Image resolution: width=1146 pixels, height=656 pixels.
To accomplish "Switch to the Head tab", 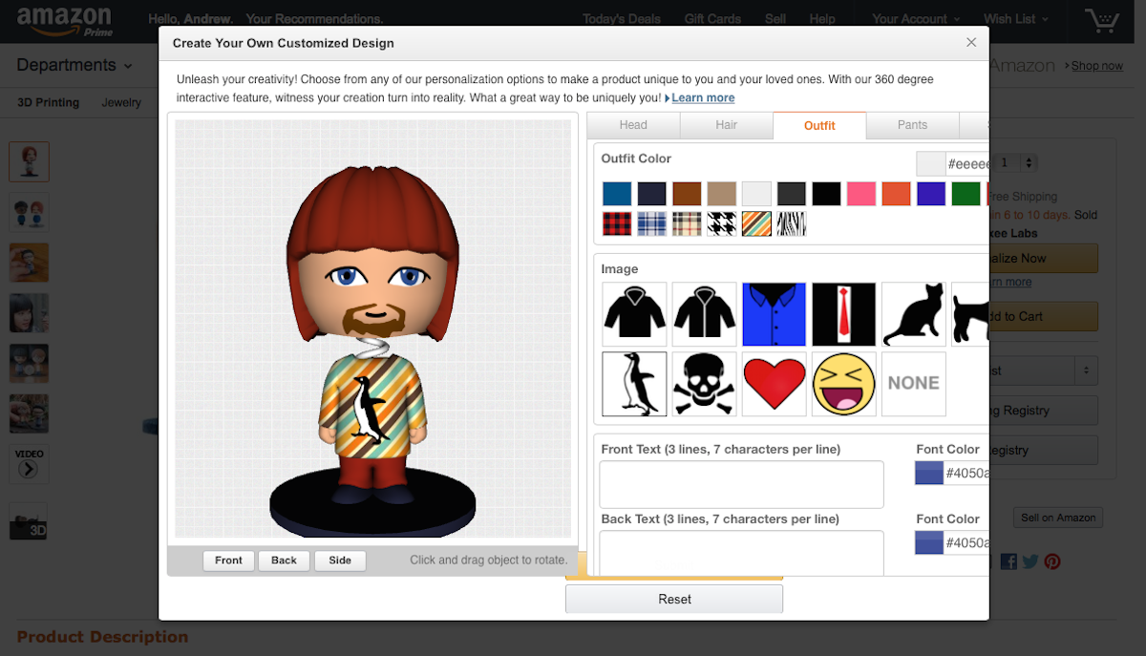I will coord(633,125).
